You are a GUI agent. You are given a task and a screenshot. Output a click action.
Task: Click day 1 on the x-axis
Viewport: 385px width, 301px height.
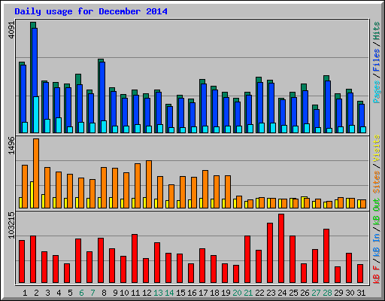(x=25, y=293)
